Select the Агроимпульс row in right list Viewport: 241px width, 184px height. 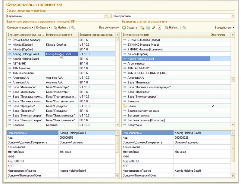click(x=176, y=63)
